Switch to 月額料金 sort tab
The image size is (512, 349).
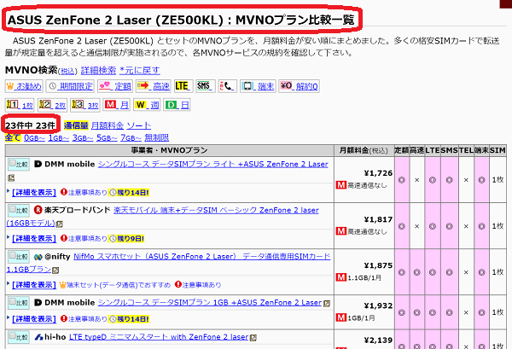pyautogui.click(x=108, y=125)
